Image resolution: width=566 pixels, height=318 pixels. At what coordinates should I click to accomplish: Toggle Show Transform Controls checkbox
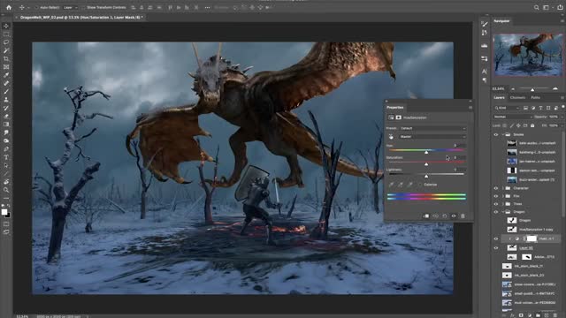[x=84, y=7]
